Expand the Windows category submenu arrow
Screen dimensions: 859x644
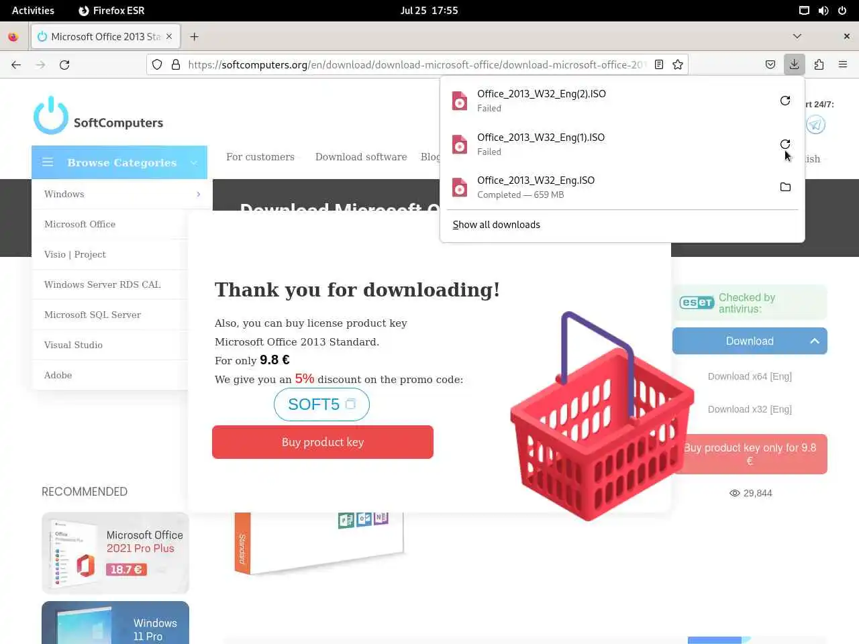click(x=199, y=194)
